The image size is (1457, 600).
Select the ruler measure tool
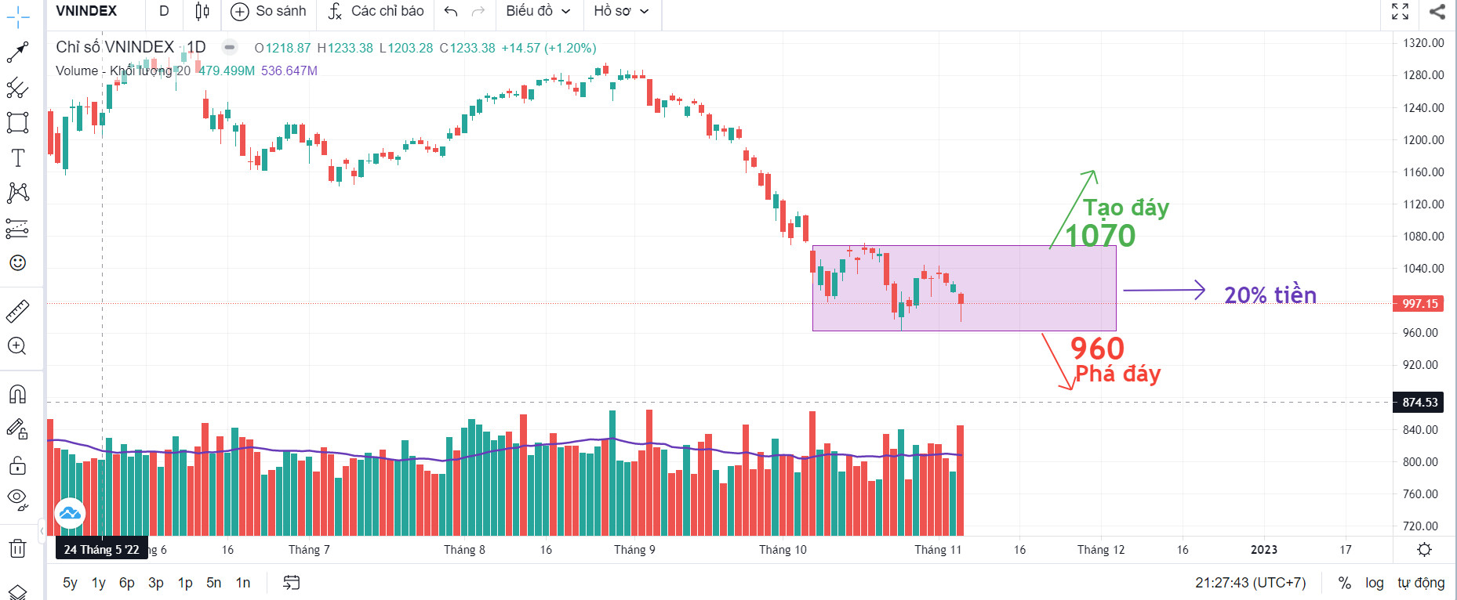17,311
